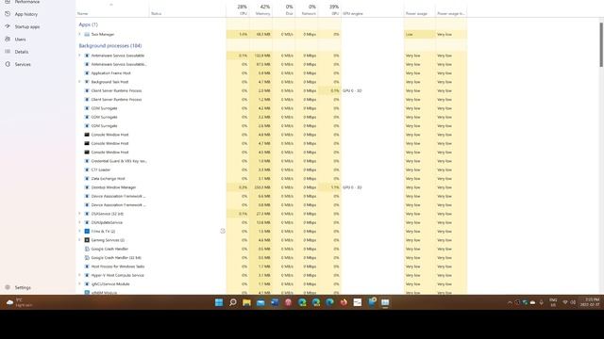
Task: Expand the DSAUpdateService row
Action: 79,222
